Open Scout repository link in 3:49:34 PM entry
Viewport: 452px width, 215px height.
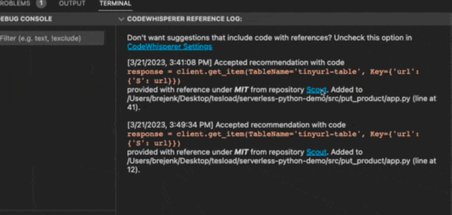tap(316, 152)
